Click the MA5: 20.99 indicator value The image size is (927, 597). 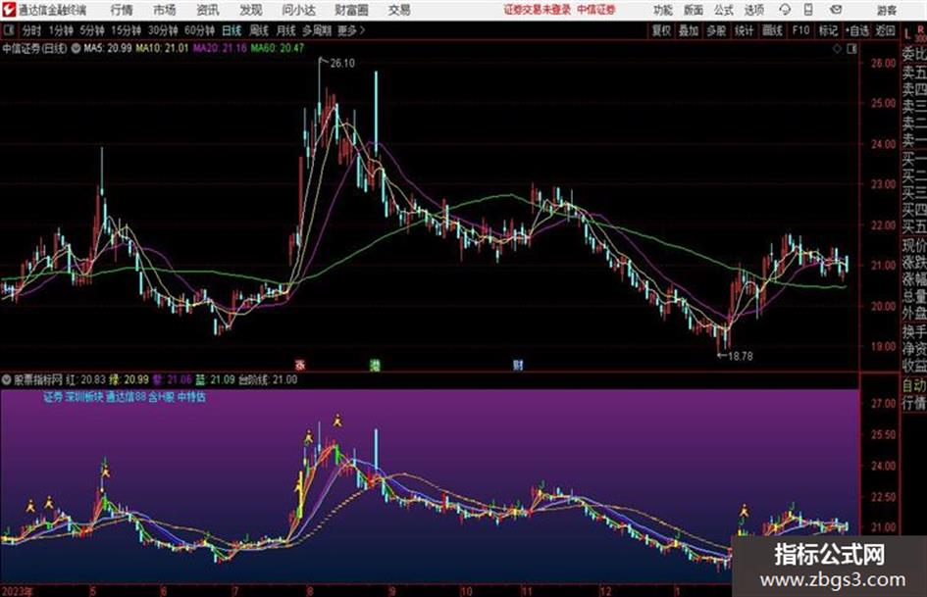point(108,48)
